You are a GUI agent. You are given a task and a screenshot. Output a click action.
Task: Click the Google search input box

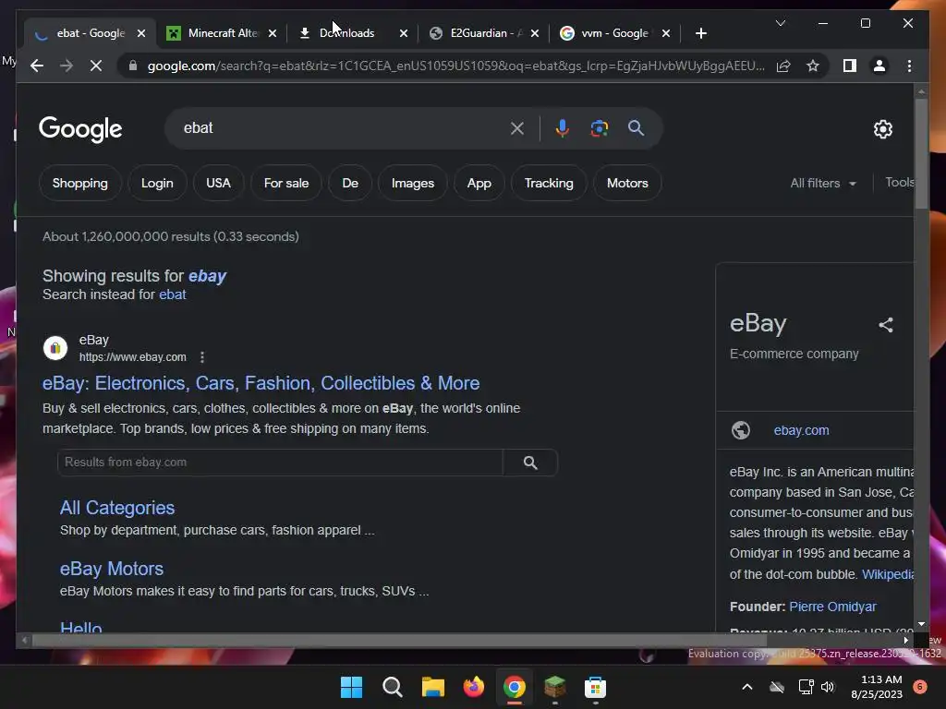click(x=341, y=128)
